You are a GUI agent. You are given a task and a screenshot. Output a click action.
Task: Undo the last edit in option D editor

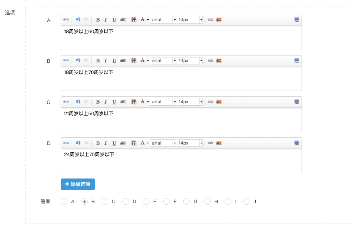78,143
